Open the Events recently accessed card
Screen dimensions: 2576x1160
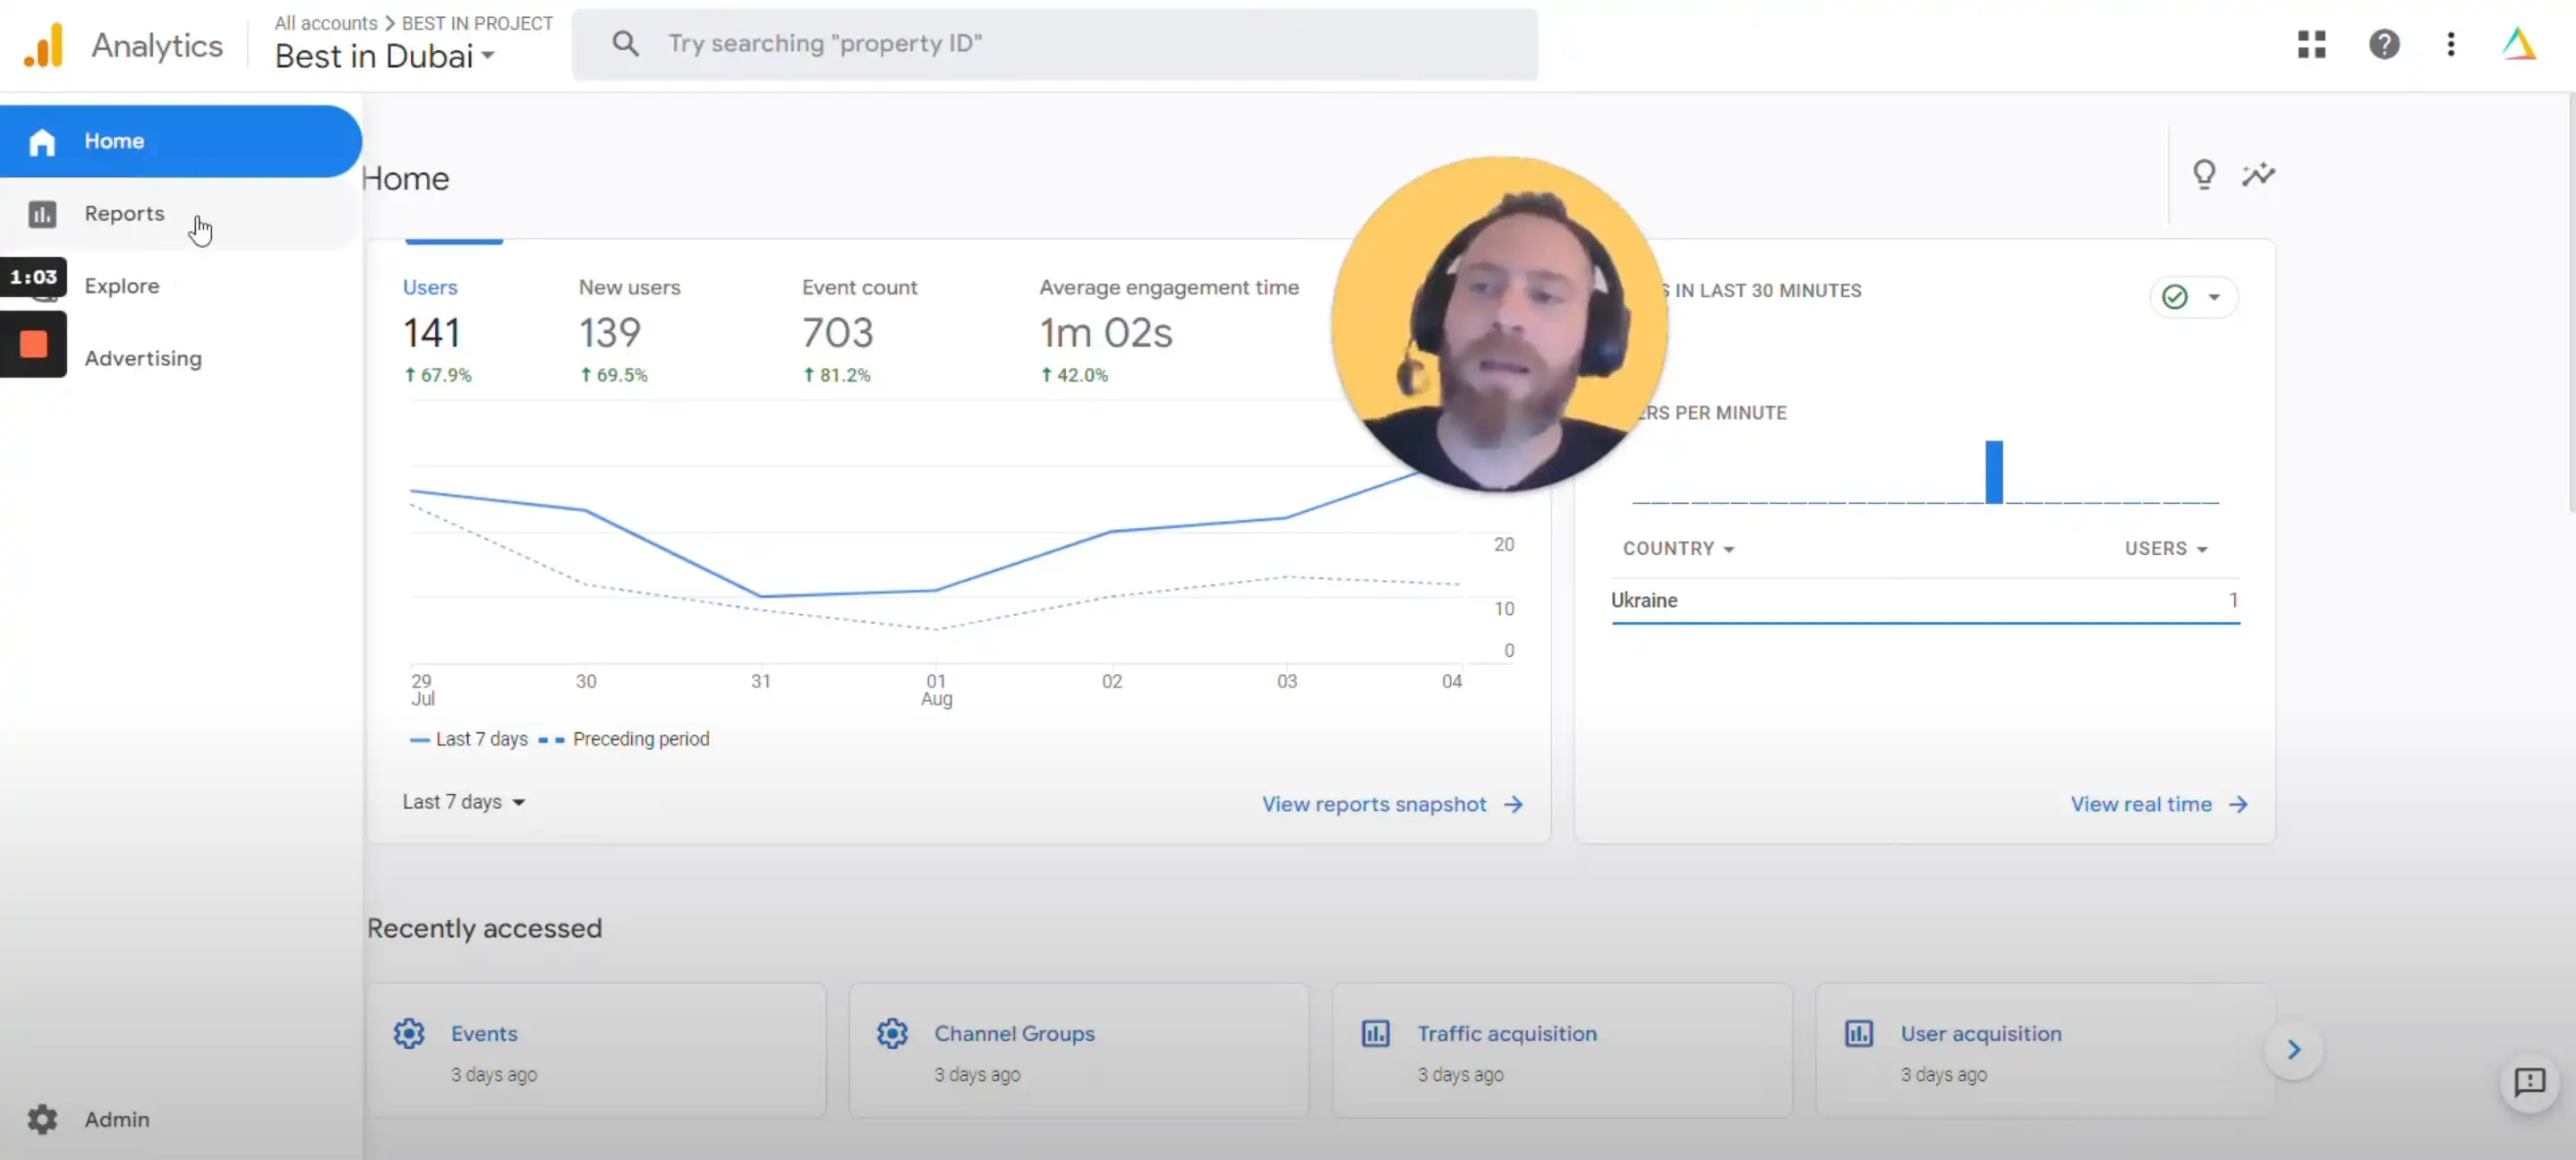coord(596,1049)
